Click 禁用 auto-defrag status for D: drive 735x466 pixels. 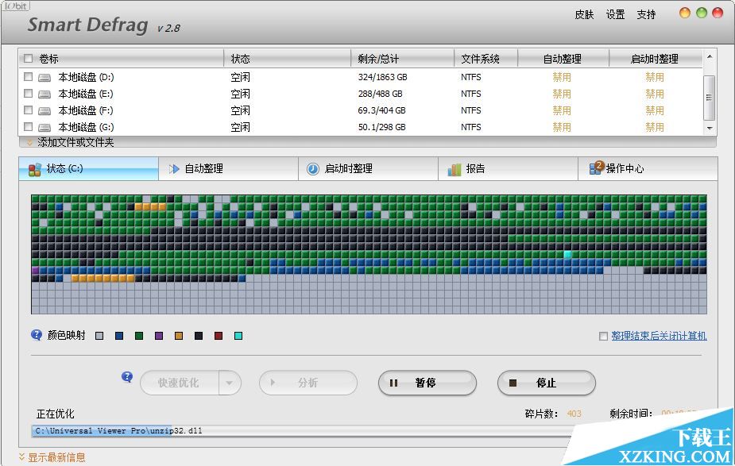(x=562, y=77)
